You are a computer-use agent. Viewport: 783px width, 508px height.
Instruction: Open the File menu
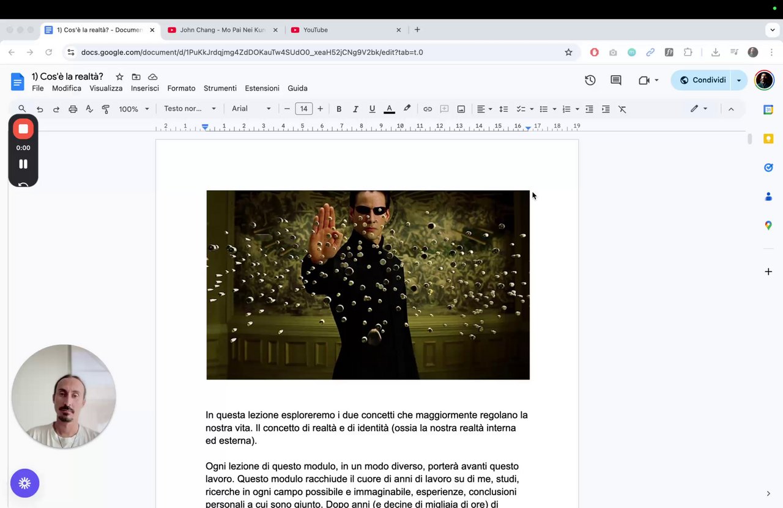pyautogui.click(x=38, y=88)
